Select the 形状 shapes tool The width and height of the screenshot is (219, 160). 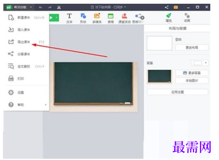tap(83, 18)
